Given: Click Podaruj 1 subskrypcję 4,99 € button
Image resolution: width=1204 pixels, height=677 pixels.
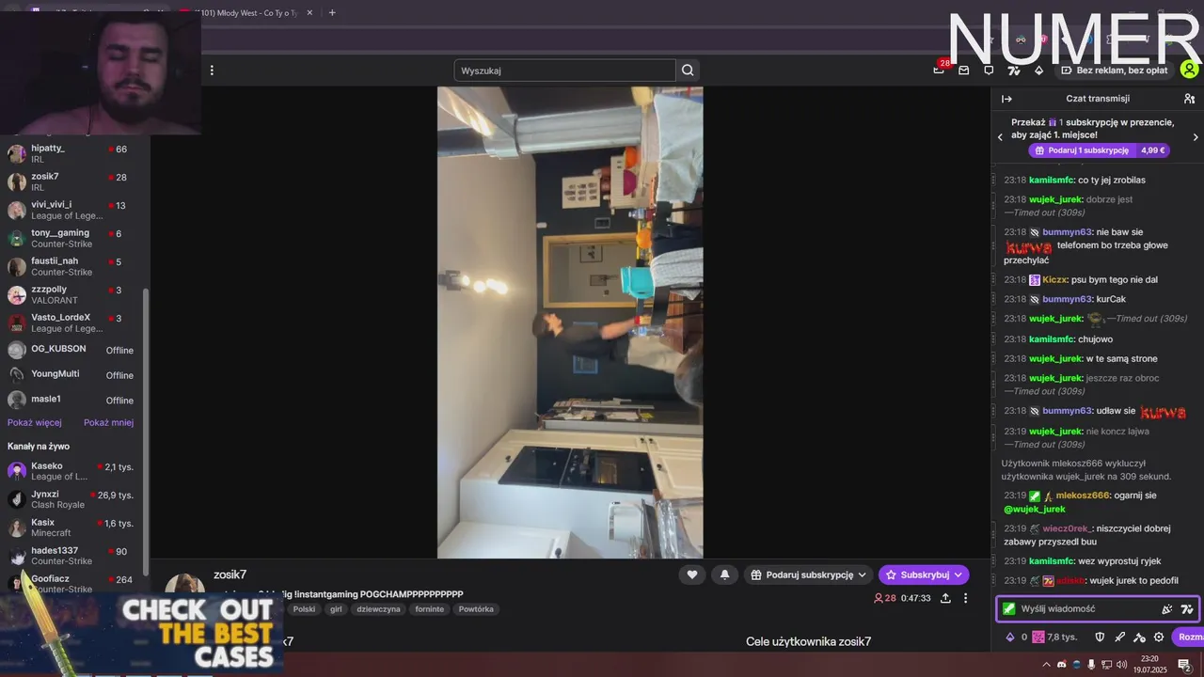Looking at the screenshot, I should click(x=1100, y=150).
